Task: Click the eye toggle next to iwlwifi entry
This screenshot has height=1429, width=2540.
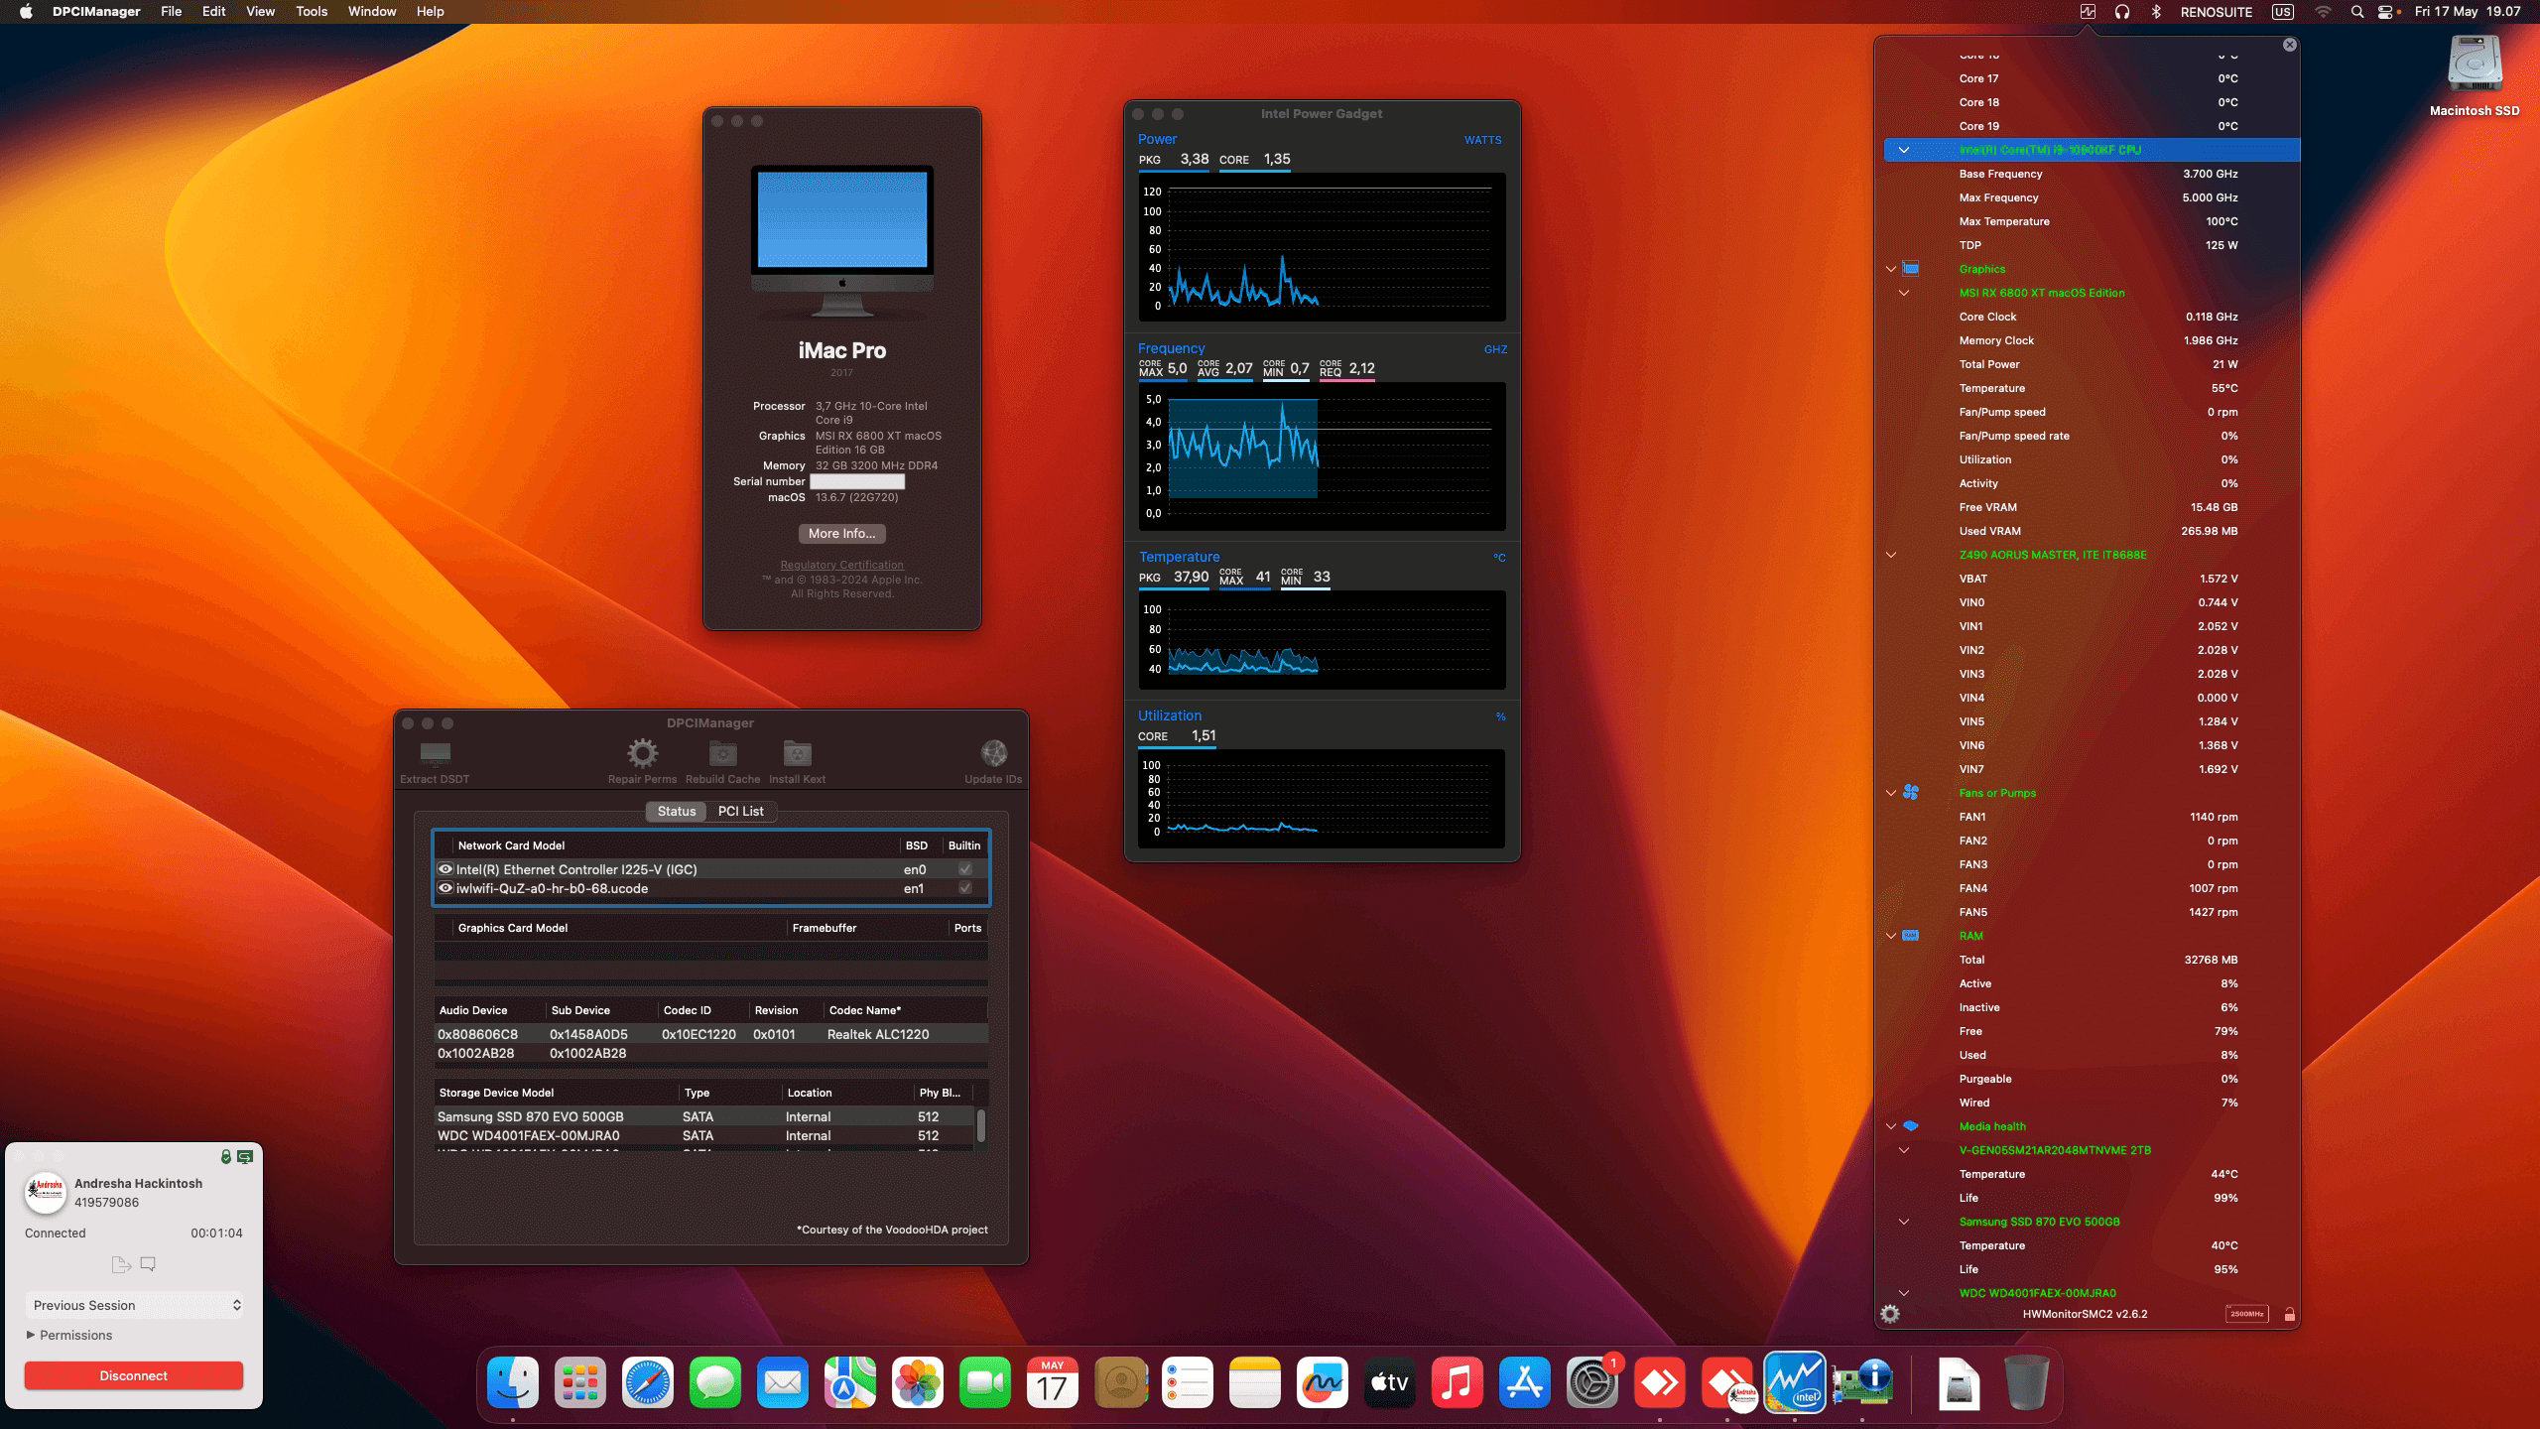Action: 445,888
